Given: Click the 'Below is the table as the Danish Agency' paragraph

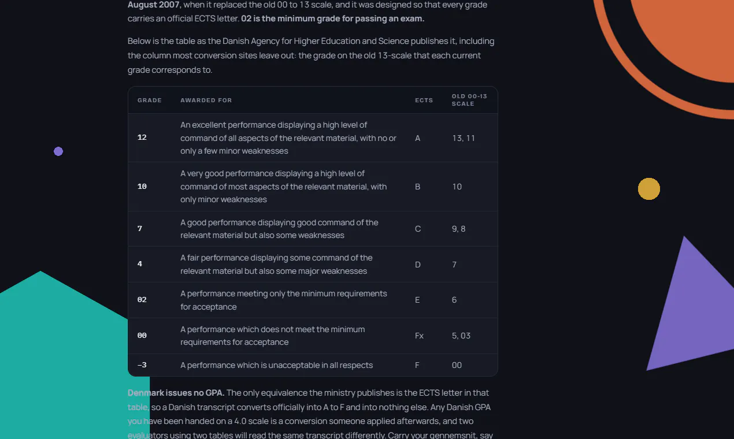Looking at the screenshot, I should (311, 55).
